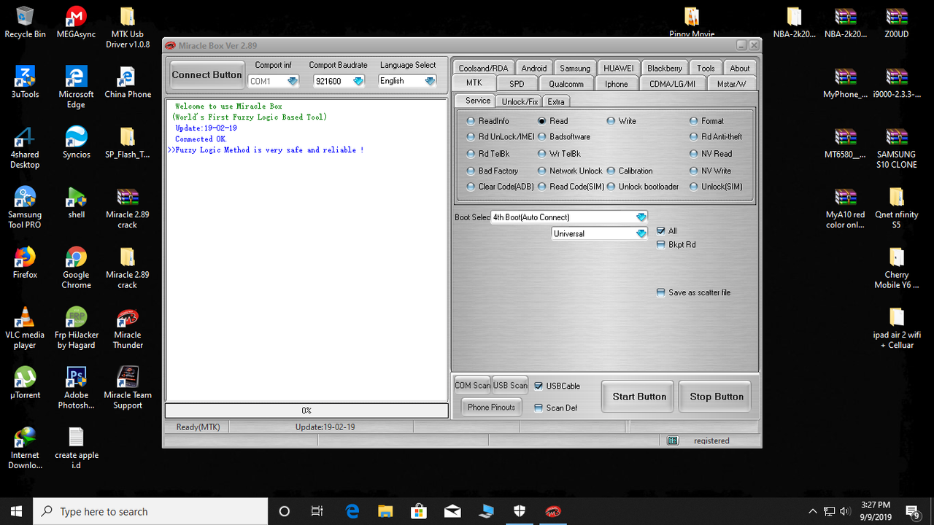Viewport: 934px width, 525px height.
Task: Click the Miracle Box taskbar icon
Action: [553, 511]
